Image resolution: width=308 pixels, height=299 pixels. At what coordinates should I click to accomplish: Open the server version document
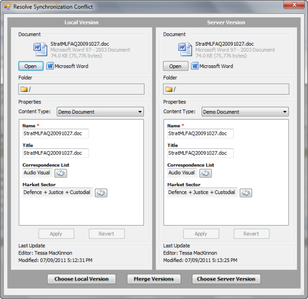tap(176, 66)
